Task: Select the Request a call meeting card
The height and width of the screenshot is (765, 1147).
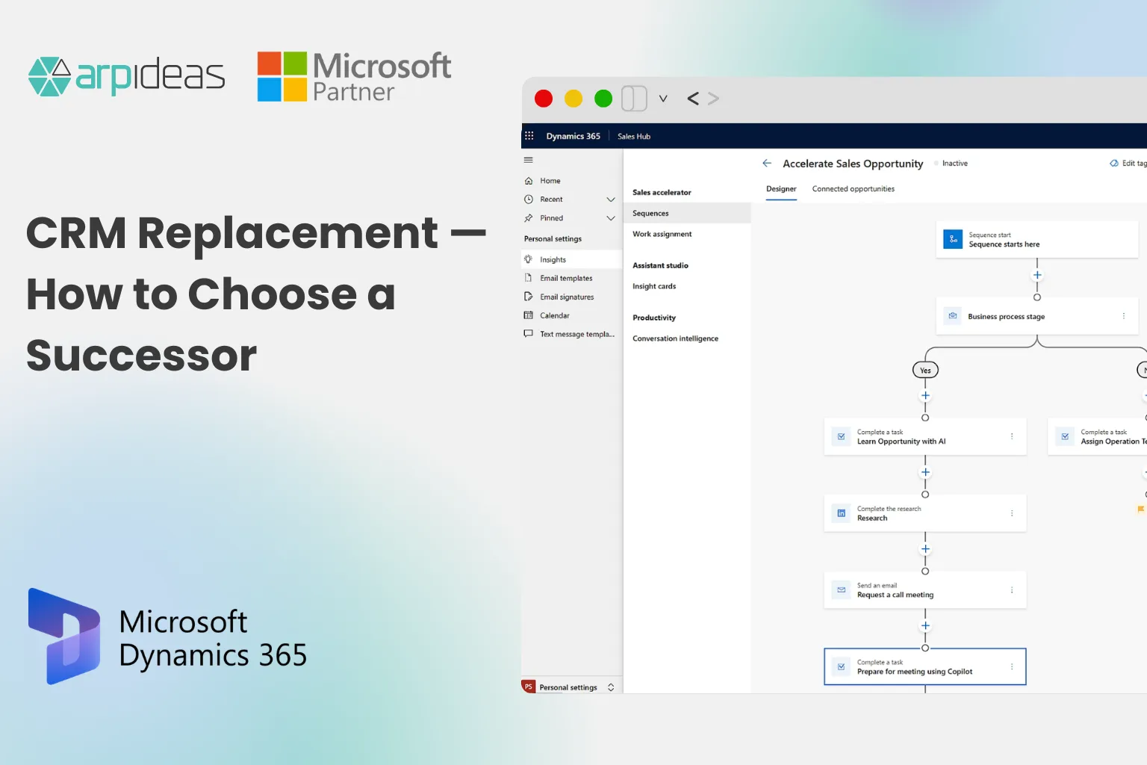Action: 925,590
